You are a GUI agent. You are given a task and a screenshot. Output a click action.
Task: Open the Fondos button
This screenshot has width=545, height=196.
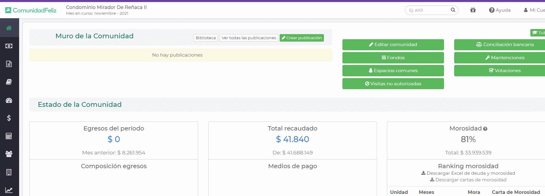point(393,58)
